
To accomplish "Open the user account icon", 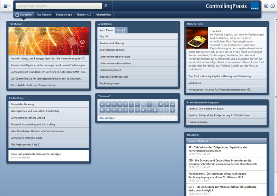I will pyautogui.click(x=266, y=6).
